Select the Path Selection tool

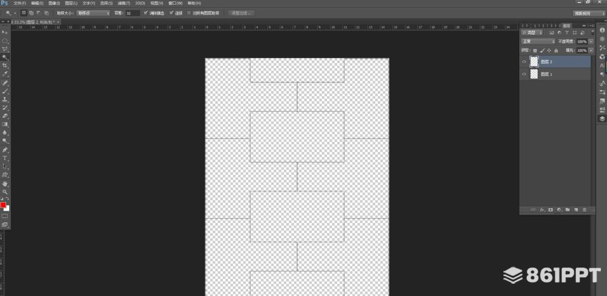coord(5,166)
